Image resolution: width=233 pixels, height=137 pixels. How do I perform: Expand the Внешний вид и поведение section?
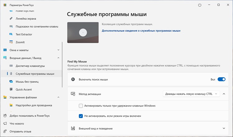pos(224,128)
